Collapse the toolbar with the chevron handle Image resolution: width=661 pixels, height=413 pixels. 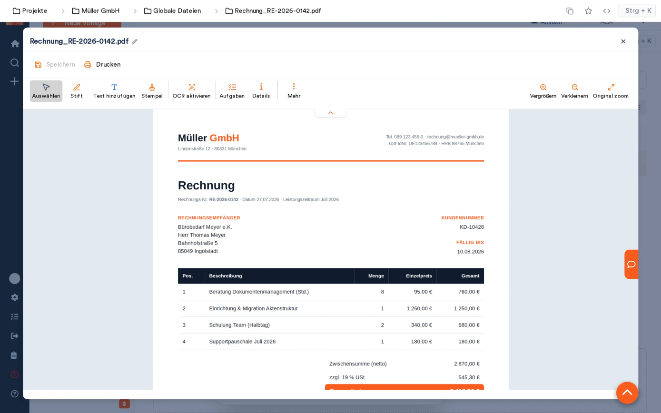point(331,113)
